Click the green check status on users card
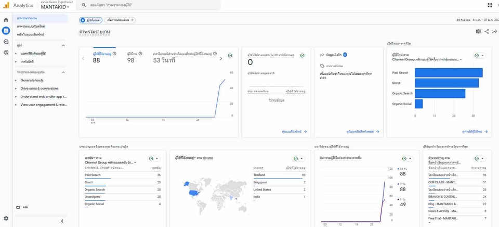499x227 pixels. (230, 56)
